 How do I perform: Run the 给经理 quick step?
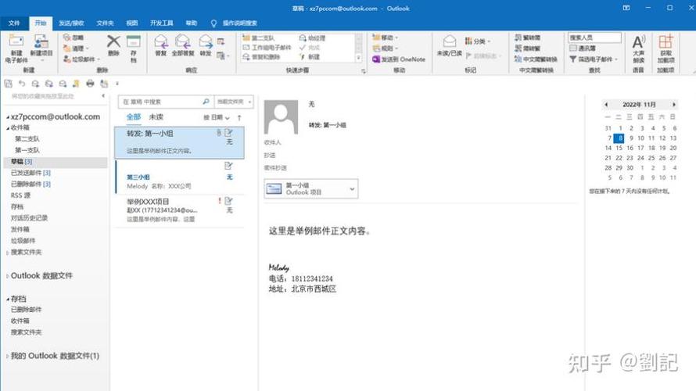313,38
